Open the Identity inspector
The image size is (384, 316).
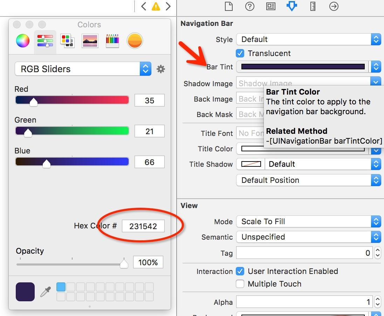pyautogui.click(x=270, y=6)
